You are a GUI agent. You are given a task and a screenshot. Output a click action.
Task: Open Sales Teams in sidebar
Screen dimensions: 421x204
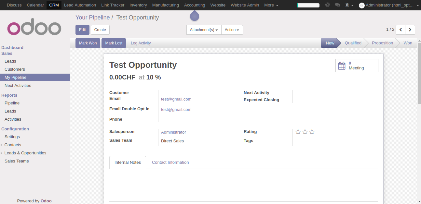coord(17,161)
